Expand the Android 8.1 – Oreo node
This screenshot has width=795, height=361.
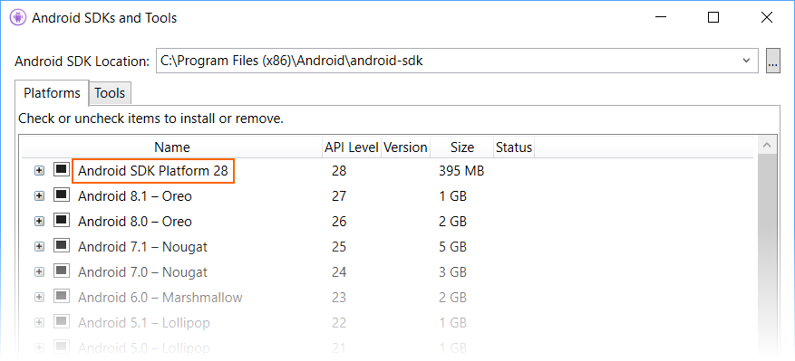(39, 196)
